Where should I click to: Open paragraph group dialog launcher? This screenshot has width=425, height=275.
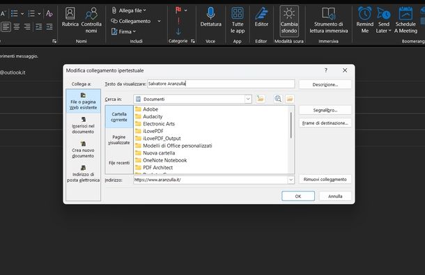coord(54,41)
